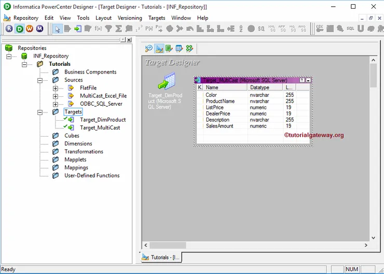The image size is (384, 274).
Task: Collapse the Targets folder
Action: click(40, 112)
